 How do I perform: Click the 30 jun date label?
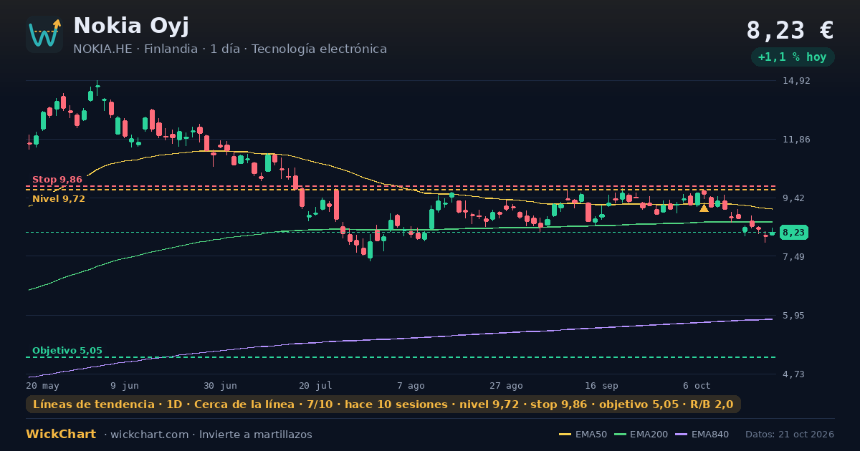221,386
